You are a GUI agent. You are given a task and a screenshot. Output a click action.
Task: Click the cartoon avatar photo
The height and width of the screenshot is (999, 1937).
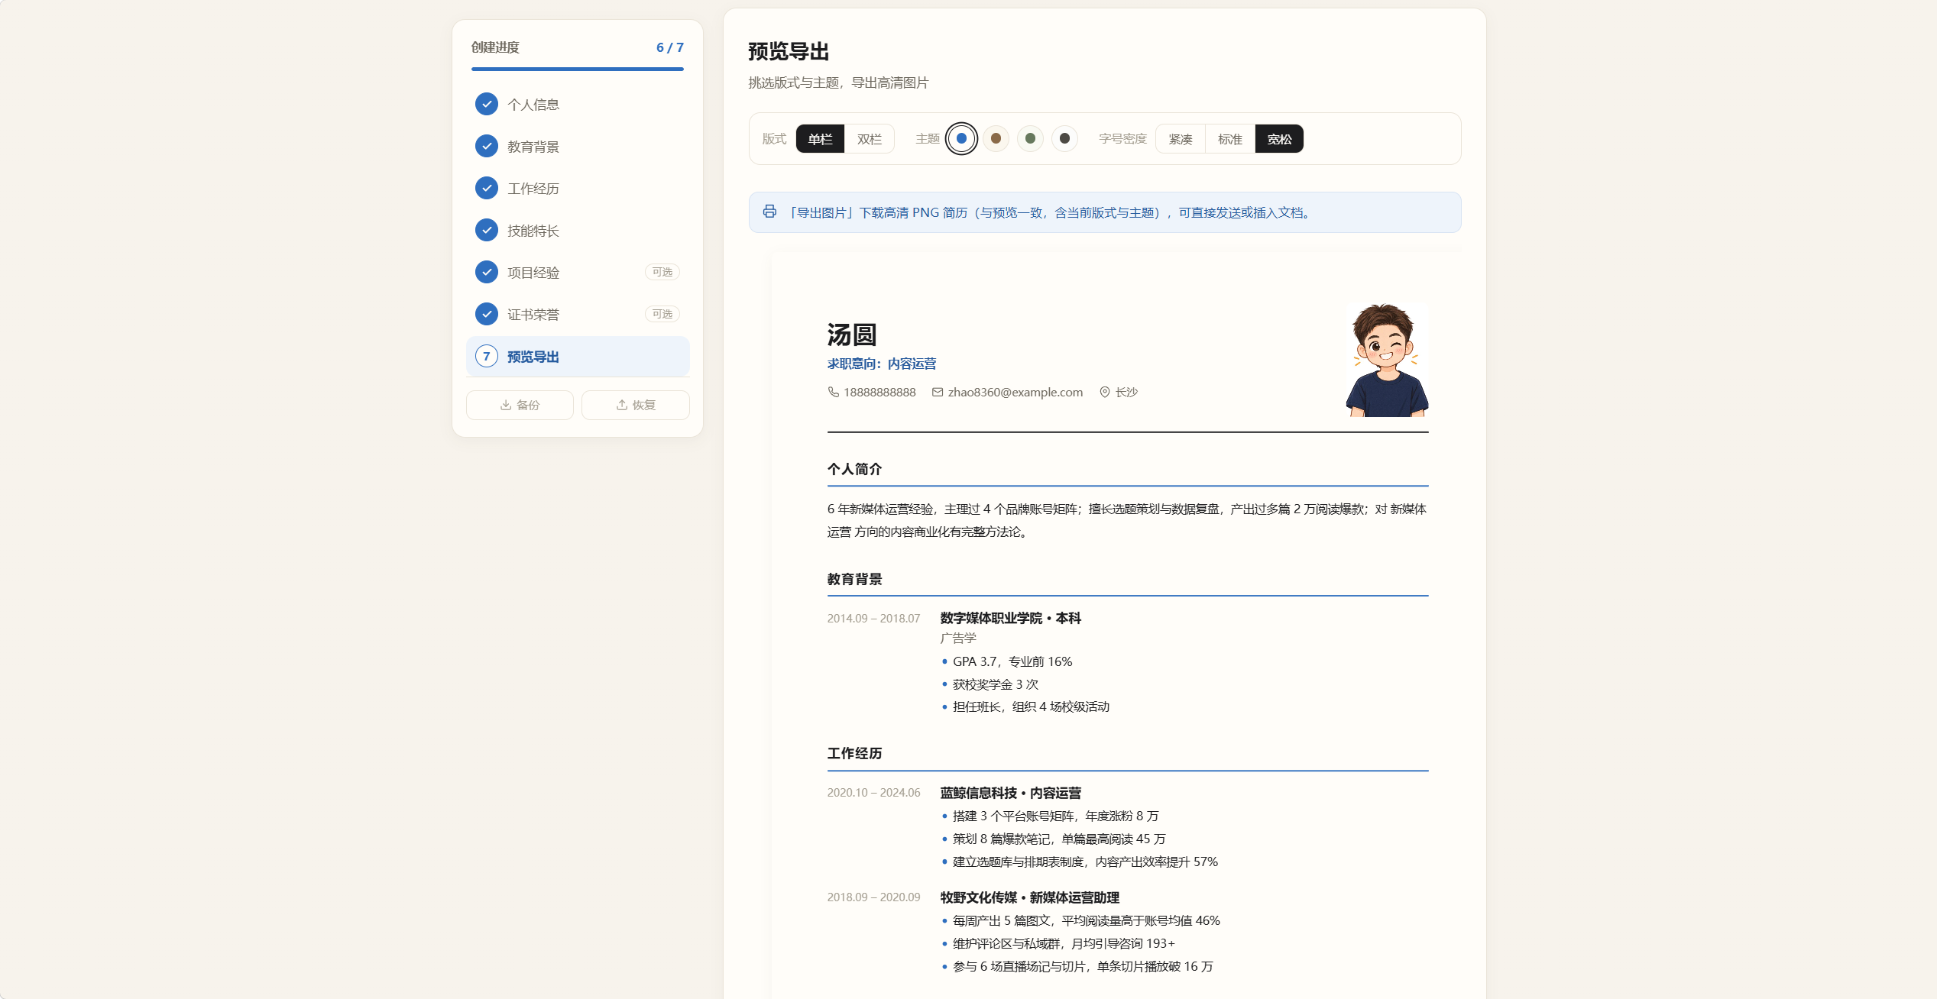[x=1387, y=360]
